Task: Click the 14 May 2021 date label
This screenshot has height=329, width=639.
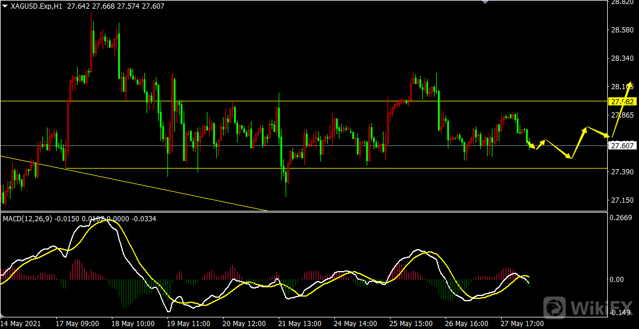Action: pos(20,323)
